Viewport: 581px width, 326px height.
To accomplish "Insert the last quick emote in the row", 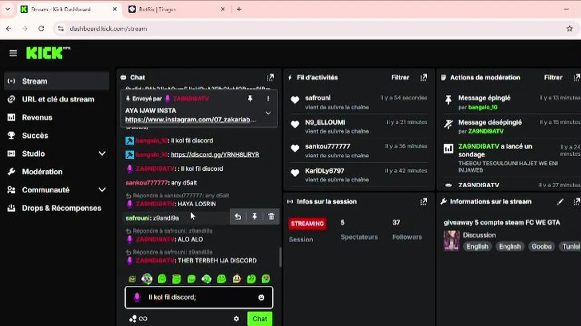I will click(x=266, y=279).
